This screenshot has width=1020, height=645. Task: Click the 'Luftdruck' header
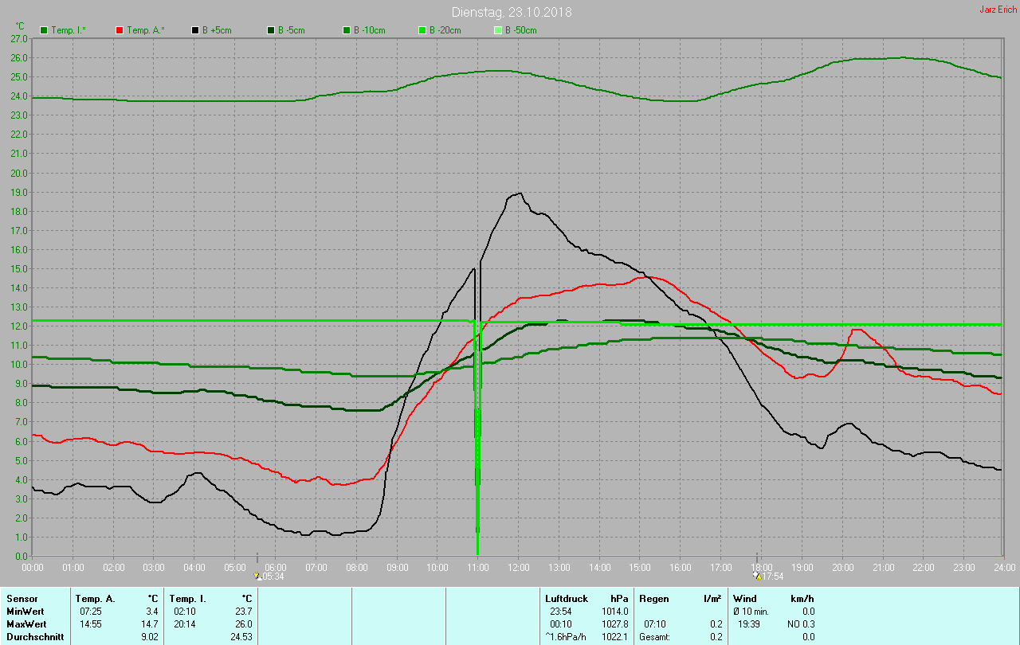[566, 599]
